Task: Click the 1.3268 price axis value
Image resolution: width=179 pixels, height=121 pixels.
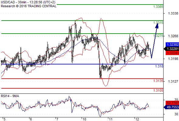Action: click(x=173, y=36)
